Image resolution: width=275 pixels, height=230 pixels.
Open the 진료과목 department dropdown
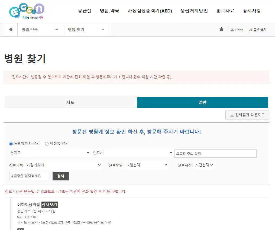(64, 165)
